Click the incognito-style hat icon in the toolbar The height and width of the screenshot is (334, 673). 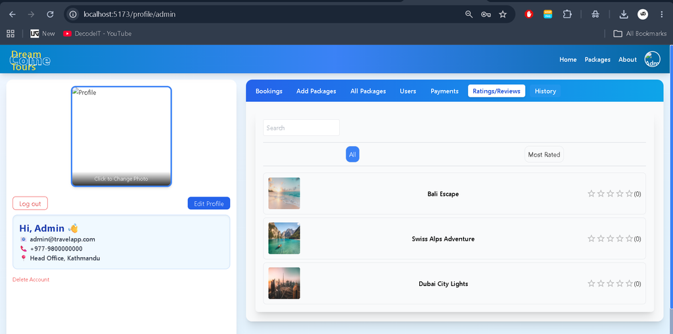(x=595, y=14)
